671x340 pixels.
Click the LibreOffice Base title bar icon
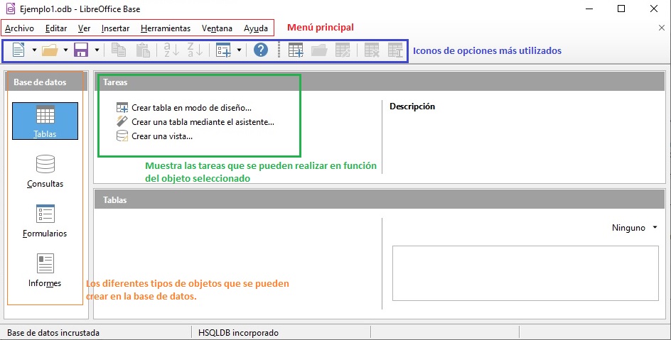point(11,9)
